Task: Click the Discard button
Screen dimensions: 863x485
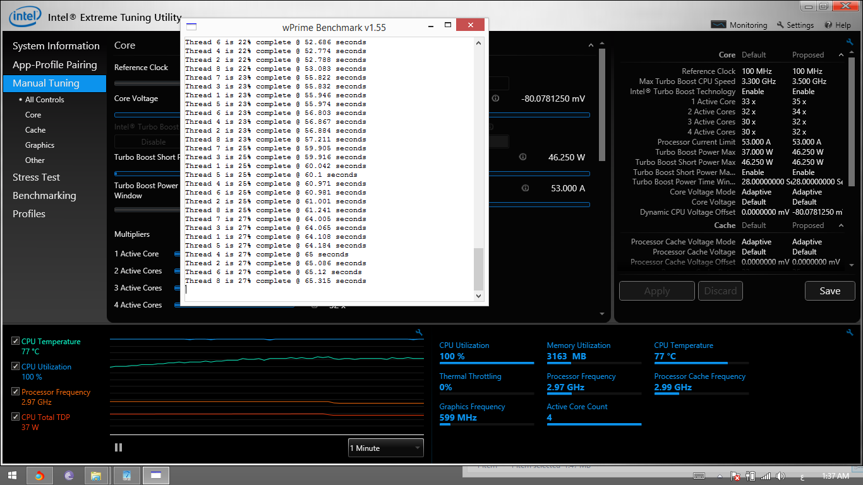Action: [720, 291]
